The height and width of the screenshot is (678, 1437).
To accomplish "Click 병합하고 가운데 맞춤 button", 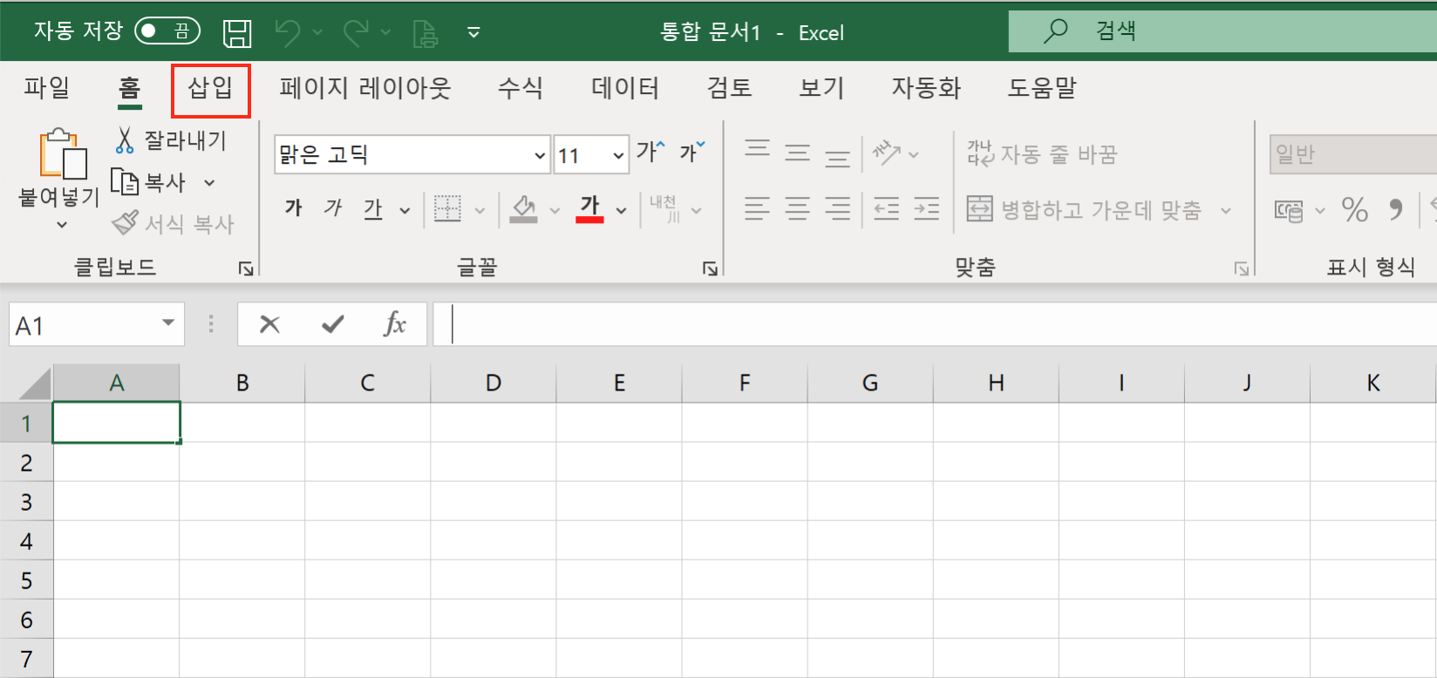I will coord(1085,210).
